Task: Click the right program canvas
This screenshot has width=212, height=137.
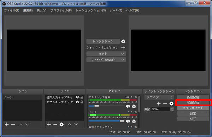Action: [x=168, y=50]
